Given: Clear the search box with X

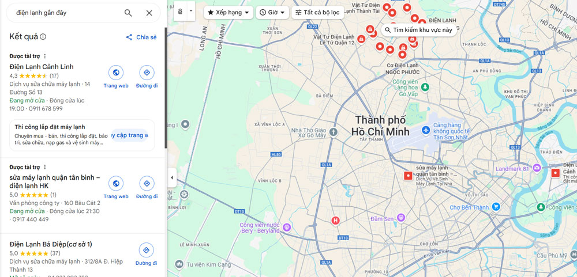Looking at the screenshot, I should [x=149, y=13].
